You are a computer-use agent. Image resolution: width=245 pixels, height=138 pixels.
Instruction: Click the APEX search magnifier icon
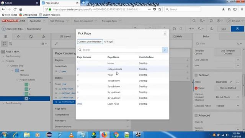(x=194, y=21)
